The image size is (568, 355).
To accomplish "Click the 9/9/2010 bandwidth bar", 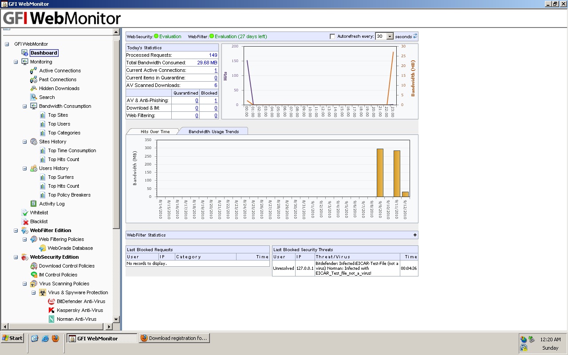I will point(380,173).
